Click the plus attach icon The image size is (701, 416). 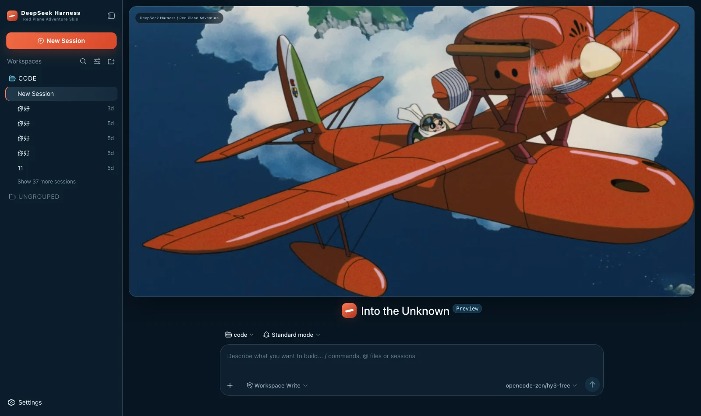[x=230, y=385]
